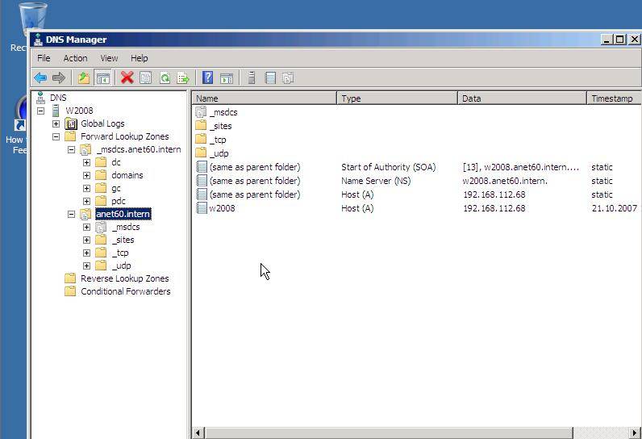Collapse the Forward Lookup Zones node

click(x=56, y=136)
